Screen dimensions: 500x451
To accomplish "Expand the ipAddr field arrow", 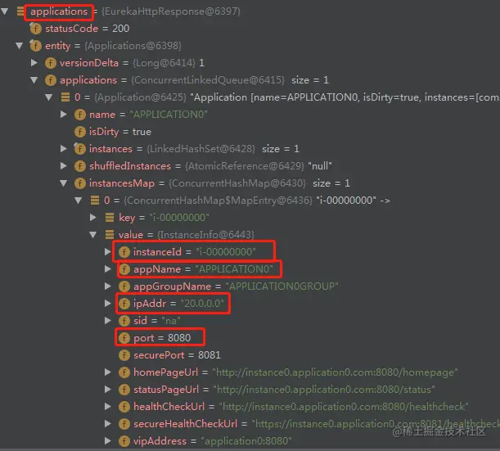I will [108, 304].
